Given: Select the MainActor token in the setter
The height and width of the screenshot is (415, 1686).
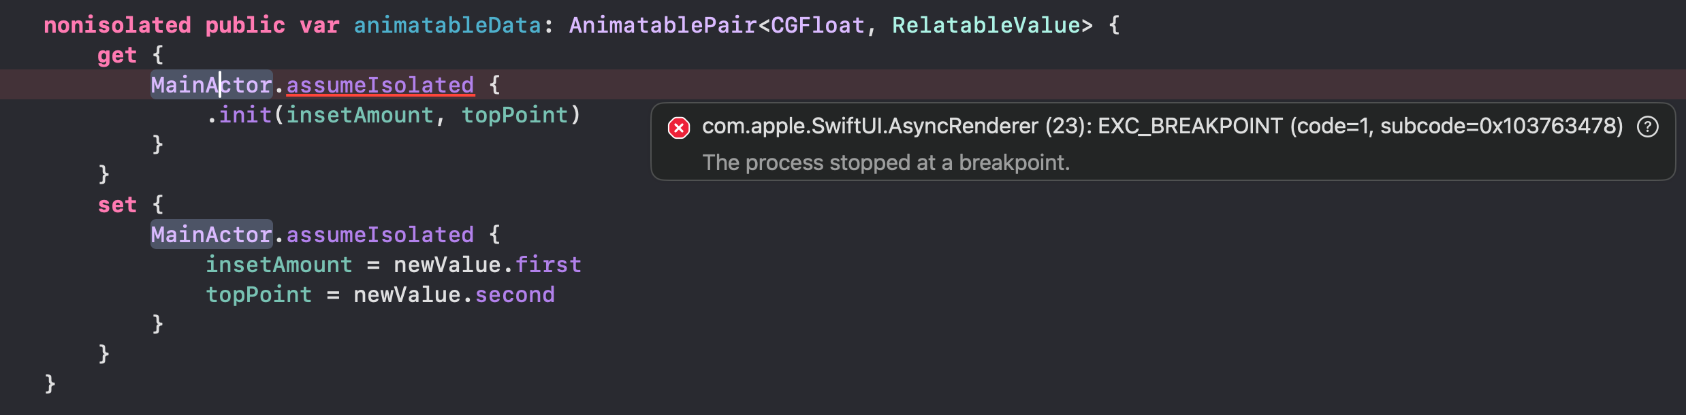Looking at the screenshot, I should click(x=212, y=235).
